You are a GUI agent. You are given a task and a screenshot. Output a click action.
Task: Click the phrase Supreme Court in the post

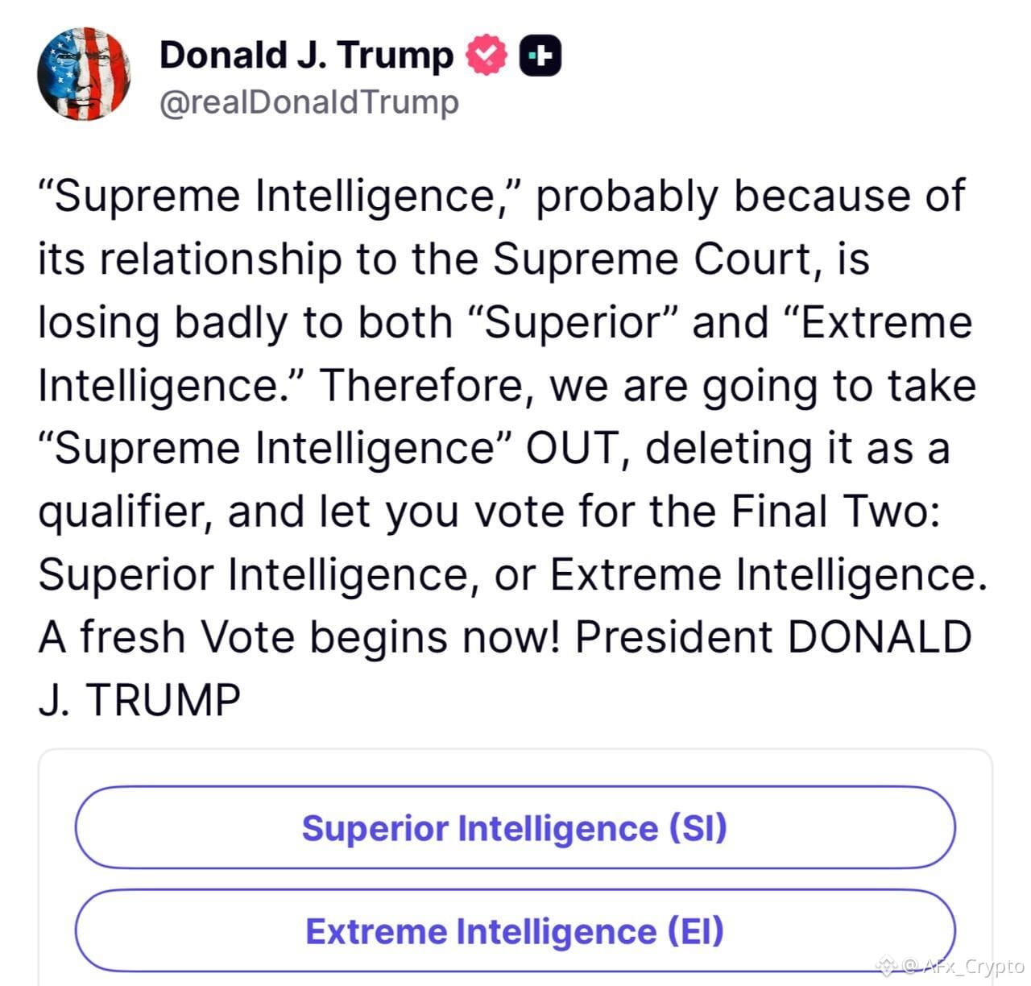pos(652,259)
